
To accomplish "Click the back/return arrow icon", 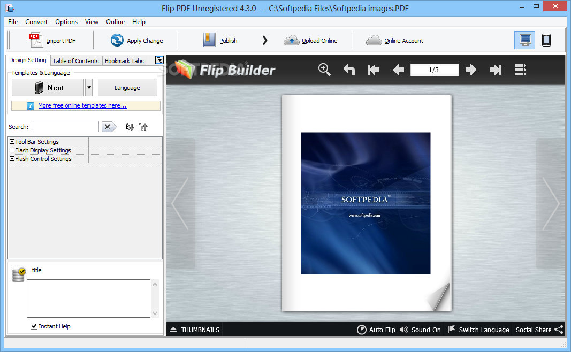I will pos(349,70).
